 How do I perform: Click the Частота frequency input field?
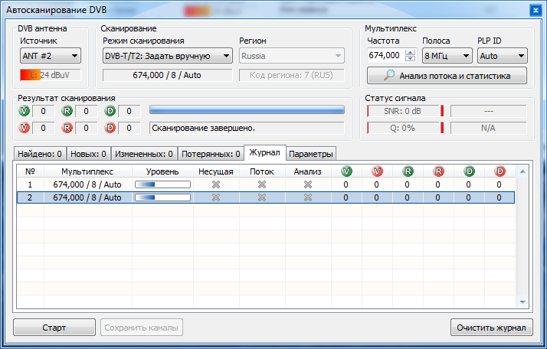pos(385,56)
